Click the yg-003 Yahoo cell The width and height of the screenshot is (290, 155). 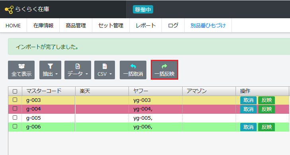(156, 100)
